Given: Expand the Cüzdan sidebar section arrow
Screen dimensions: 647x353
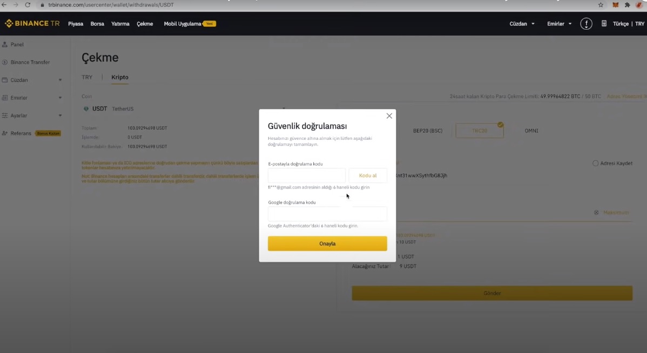Looking at the screenshot, I should (60, 80).
